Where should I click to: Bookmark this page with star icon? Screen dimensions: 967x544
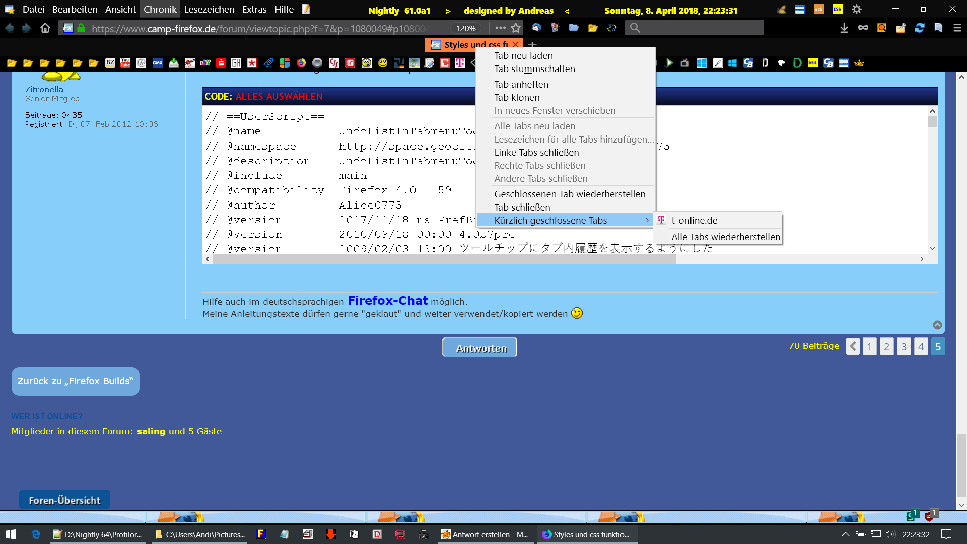click(516, 28)
